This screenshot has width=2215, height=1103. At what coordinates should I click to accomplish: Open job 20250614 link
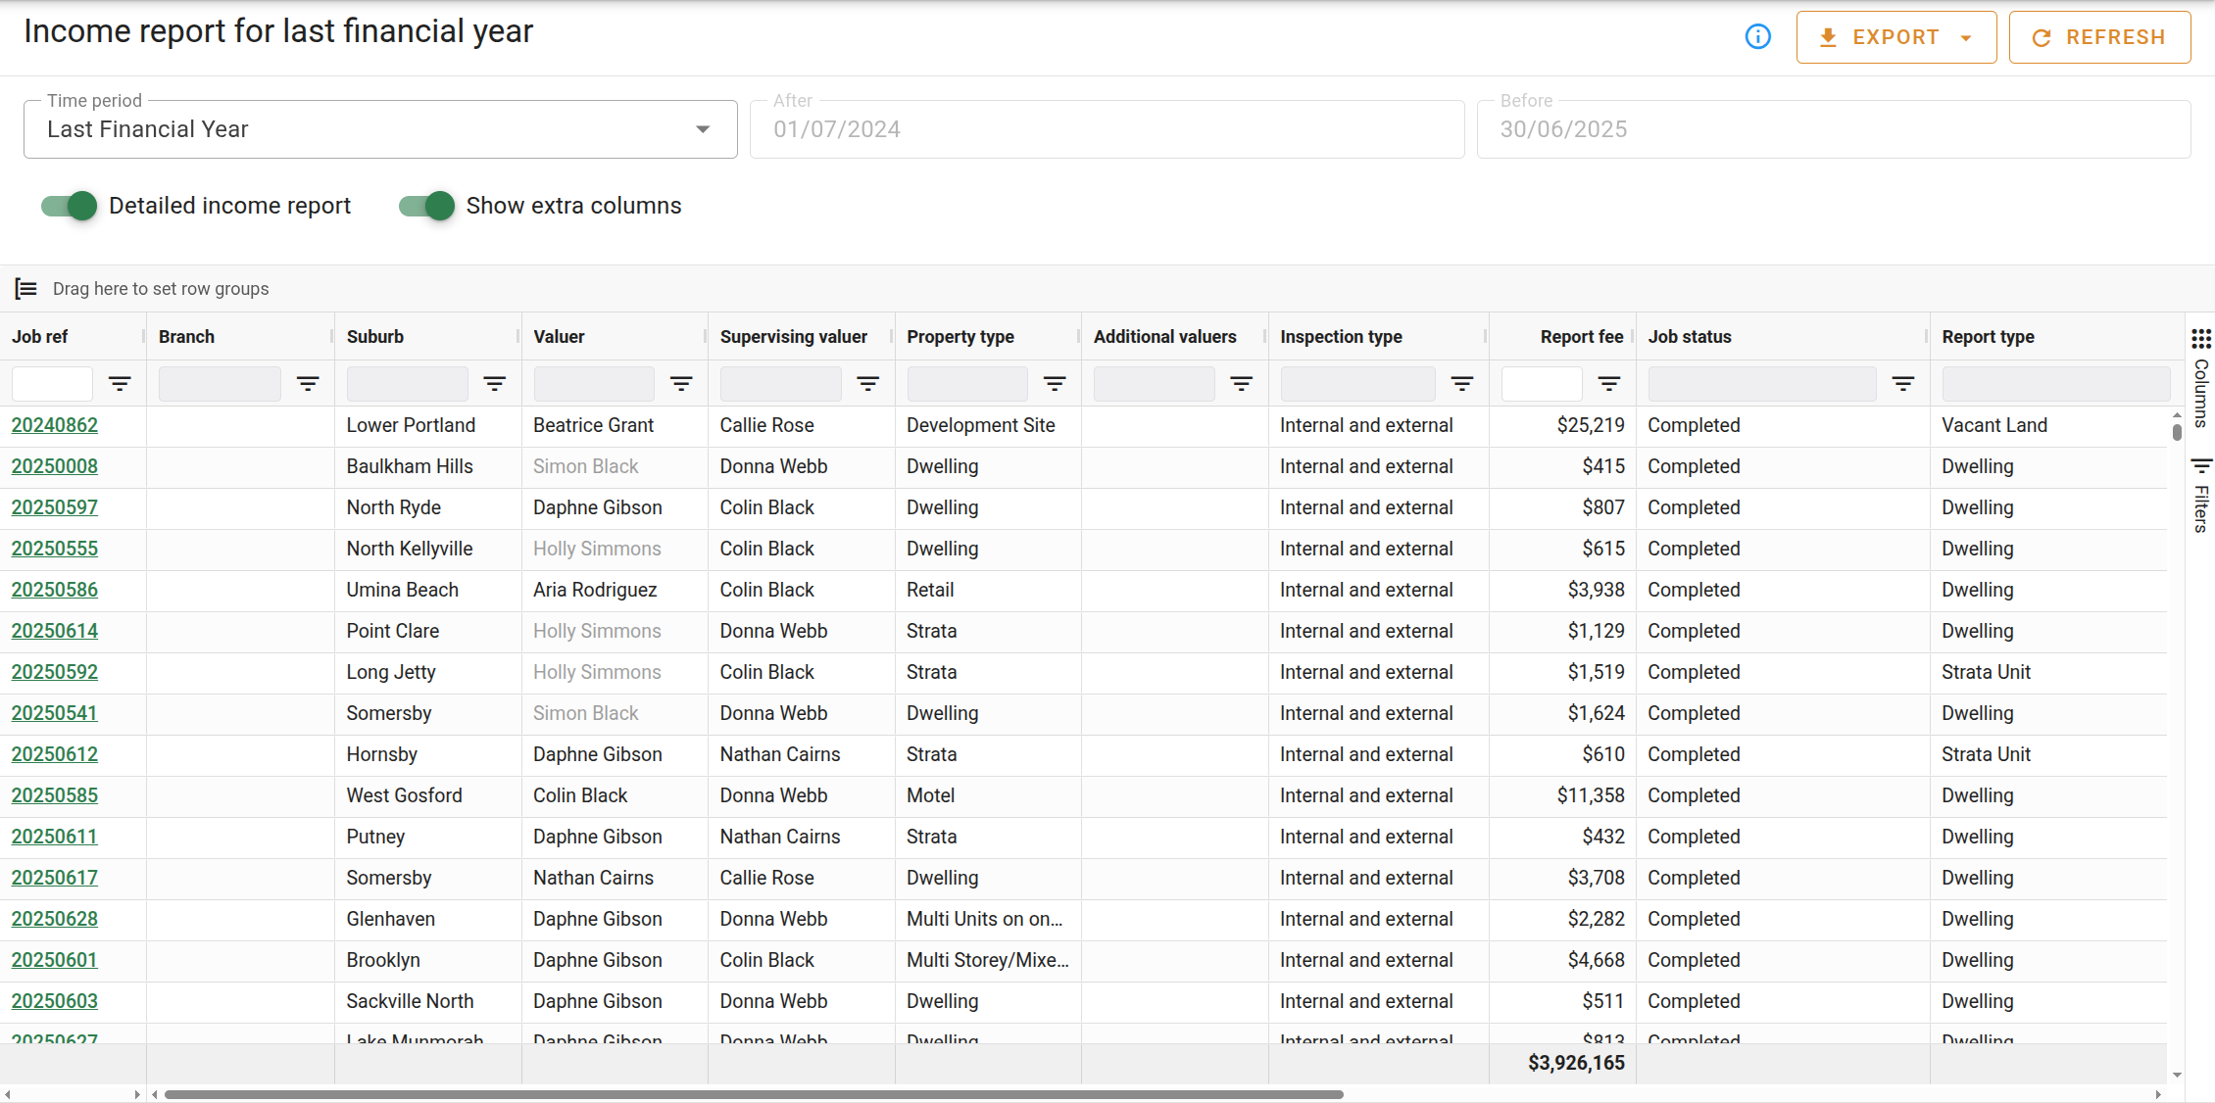(55, 631)
